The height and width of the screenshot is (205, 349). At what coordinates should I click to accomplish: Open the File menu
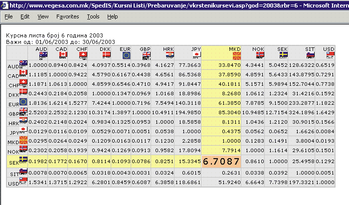8,16
